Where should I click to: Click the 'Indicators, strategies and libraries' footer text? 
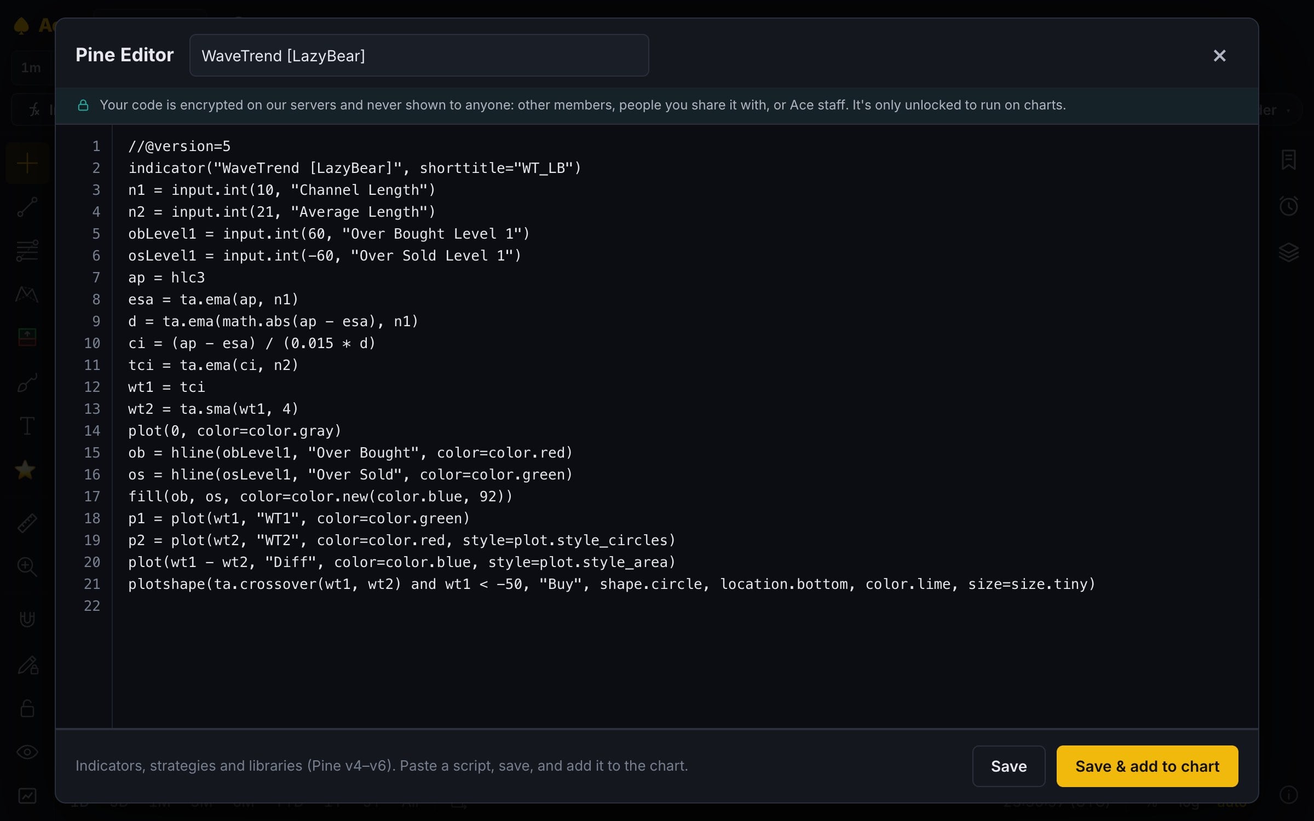click(x=382, y=766)
